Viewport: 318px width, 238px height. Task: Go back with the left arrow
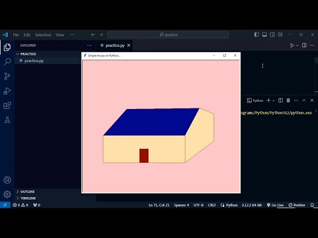click(93, 35)
